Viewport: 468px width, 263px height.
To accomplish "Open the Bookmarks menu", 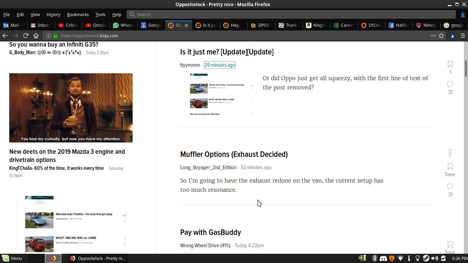I will (x=78, y=14).
